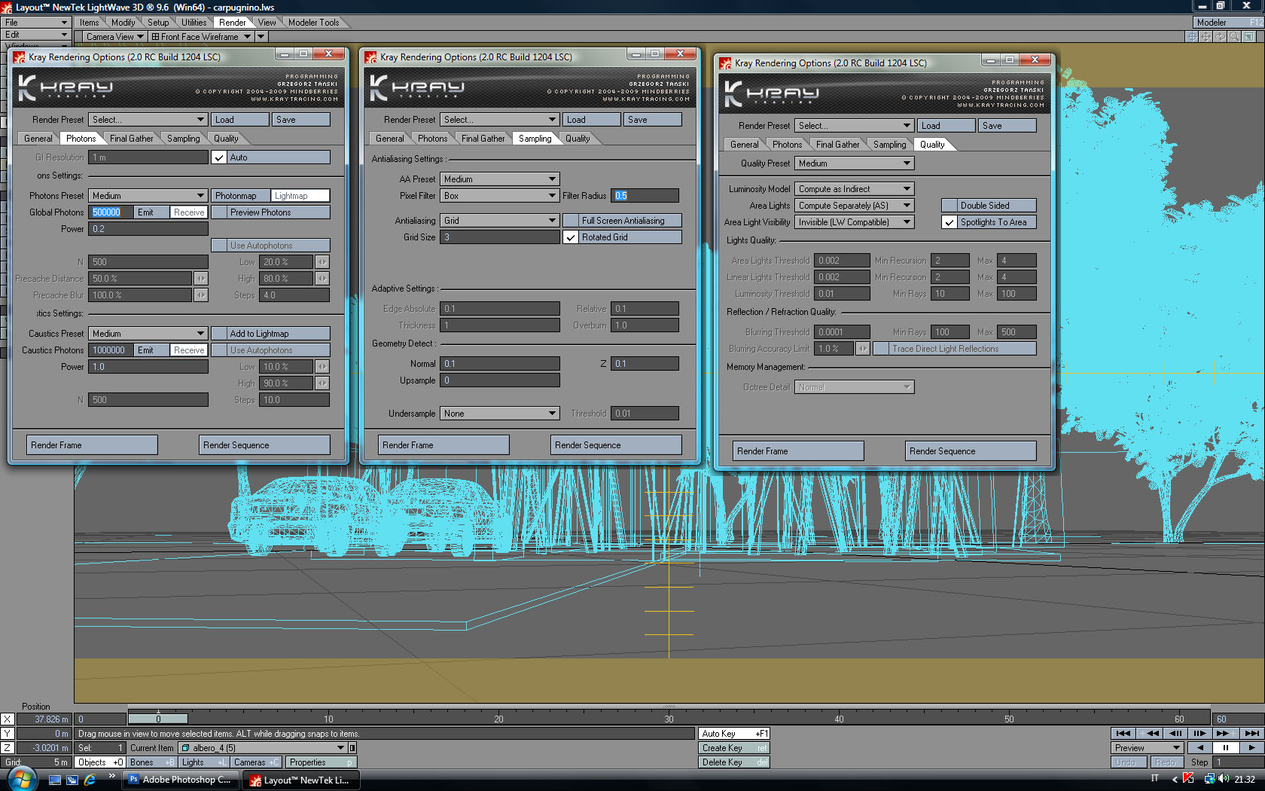
Task: Click the timeline frame slider handle
Action: click(158, 719)
